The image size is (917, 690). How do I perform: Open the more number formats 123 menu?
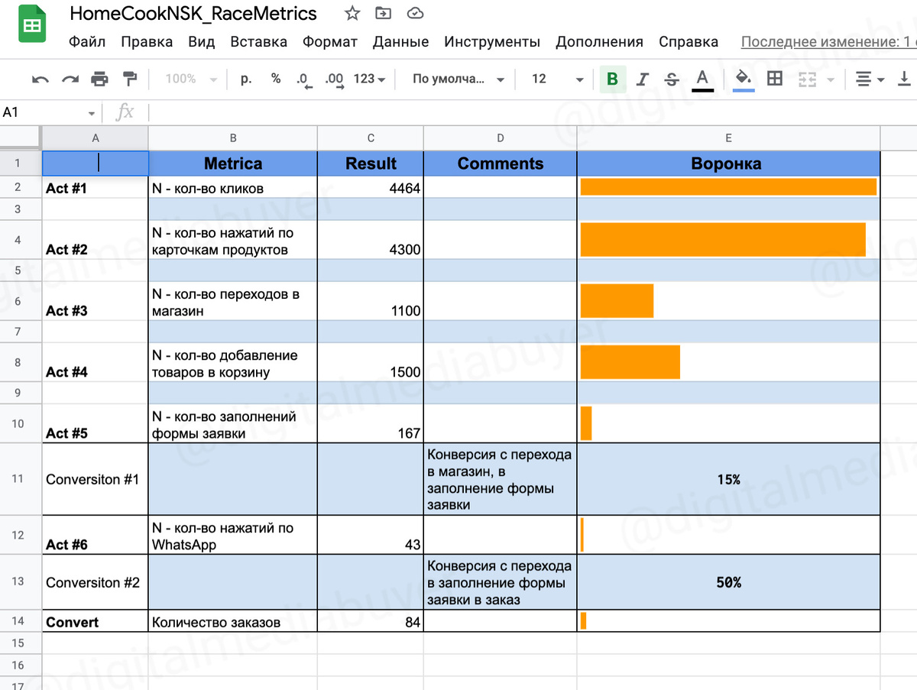[369, 79]
